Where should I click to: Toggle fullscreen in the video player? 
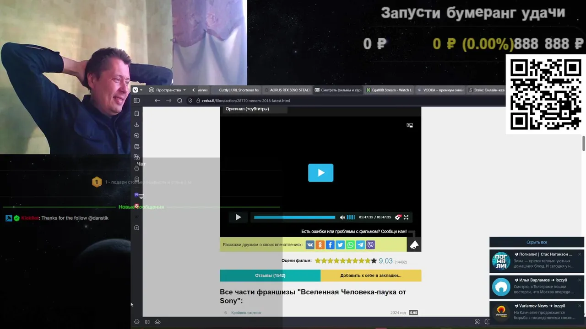[x=406, y=217]
